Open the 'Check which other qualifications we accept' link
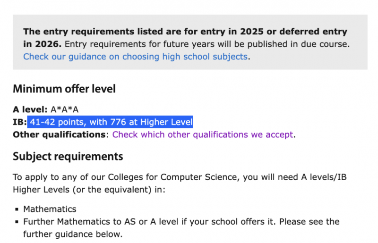 click(x=203, y=134)
